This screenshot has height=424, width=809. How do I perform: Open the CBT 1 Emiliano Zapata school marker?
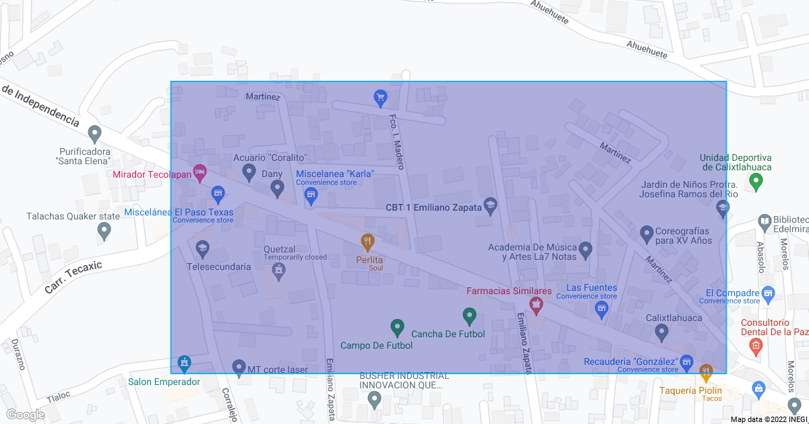(x=491, y=207)
